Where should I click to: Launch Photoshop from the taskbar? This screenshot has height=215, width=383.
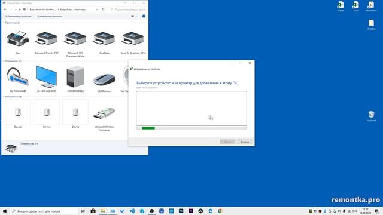coord(181,211)
